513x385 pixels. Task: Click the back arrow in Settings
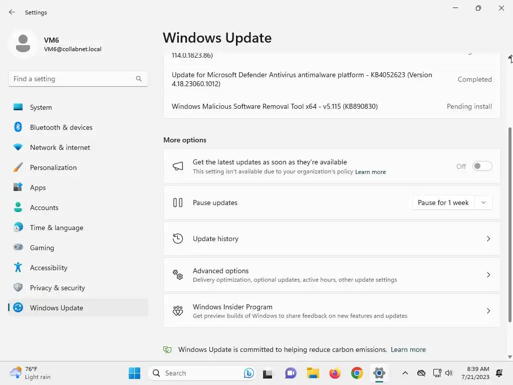click(12, 12)
